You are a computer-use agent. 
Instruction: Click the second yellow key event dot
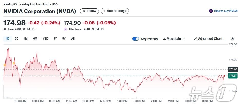click(x=14, y=63)
